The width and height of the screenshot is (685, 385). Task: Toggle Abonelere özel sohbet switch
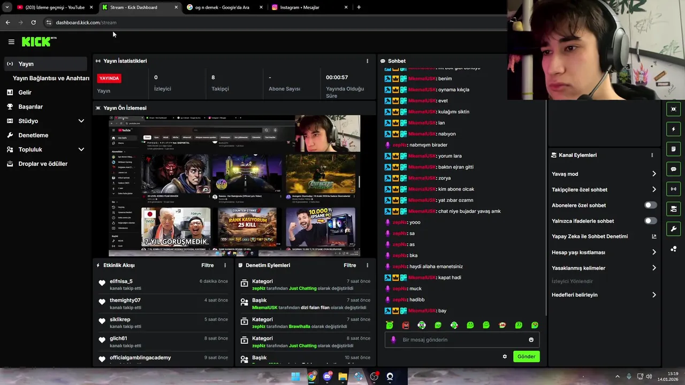pos(650,205)
